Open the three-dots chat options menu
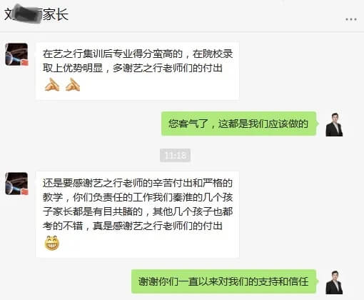 pyautogui.click(x=351, y=19)
